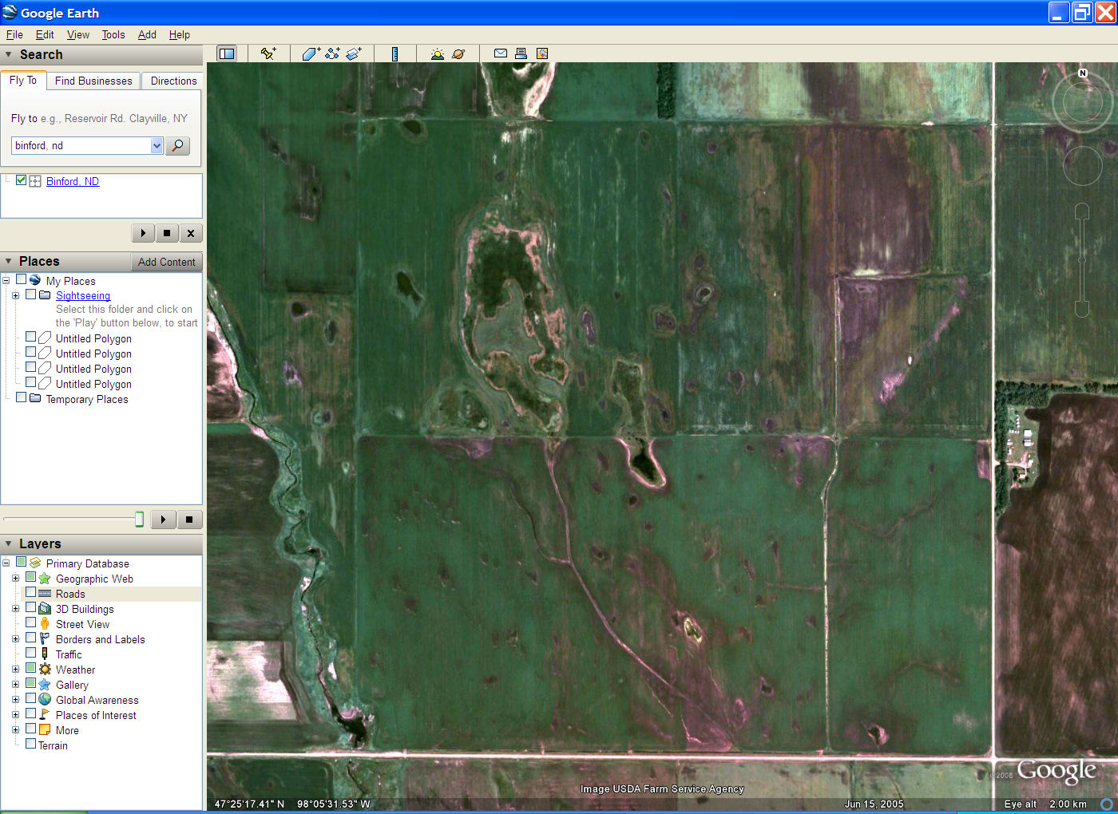Open the Fly To search history dropdown
This screenshot has height=814, width=1118.
[157, 145]
